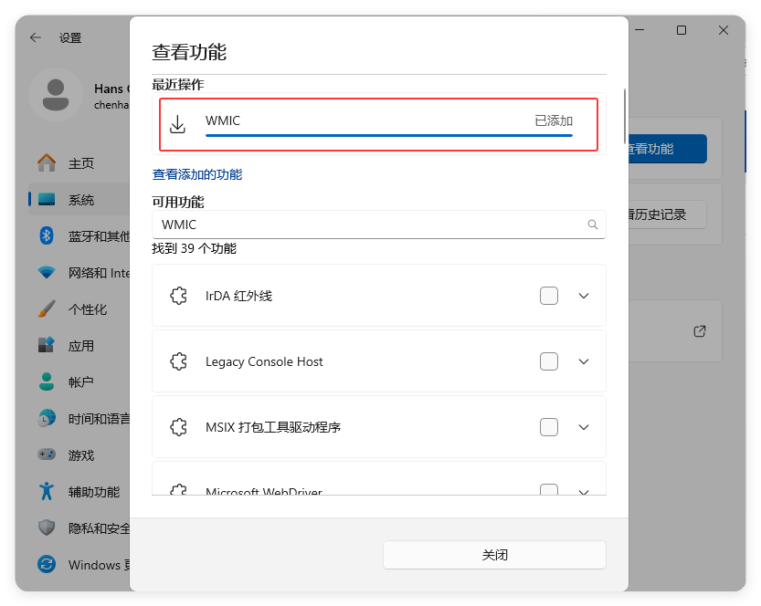Select the Legacy Console Host checkbox

[x=548, y=360]
